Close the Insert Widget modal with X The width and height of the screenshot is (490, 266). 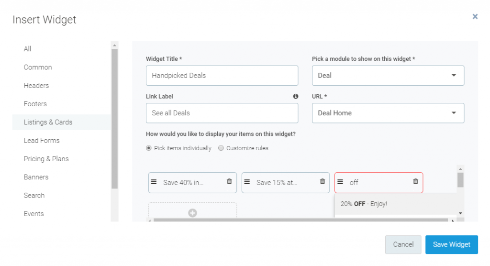point(475,17)
